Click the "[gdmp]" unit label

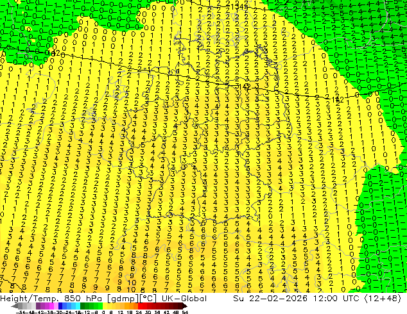click(x=124, y=299)
